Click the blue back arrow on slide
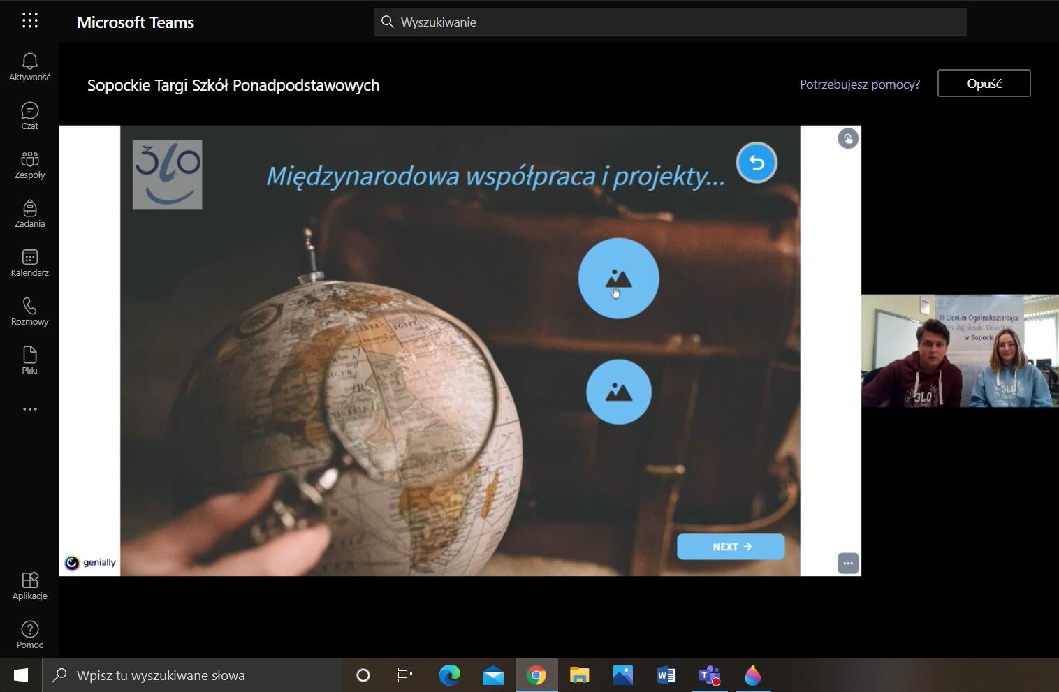Image resolution: width=1059 pixels, height=692 pixels. (x=757, y=163)
